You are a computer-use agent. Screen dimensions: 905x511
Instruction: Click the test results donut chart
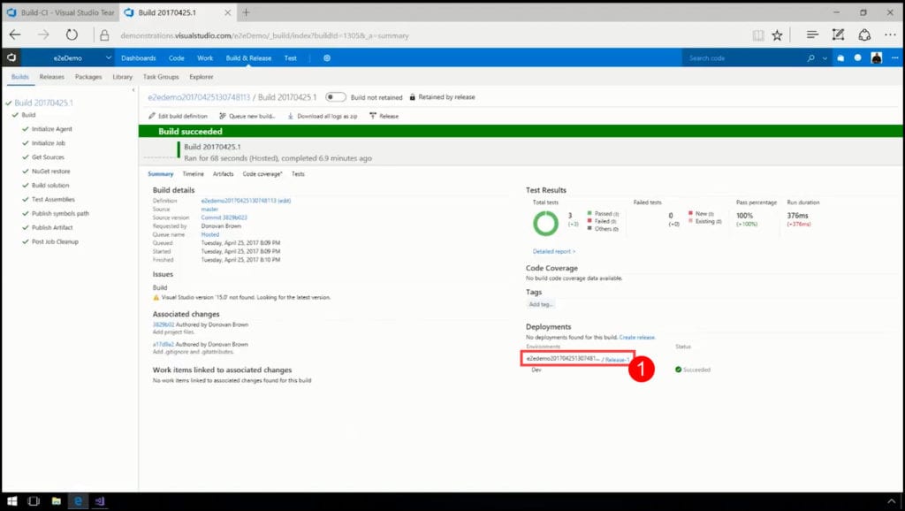(x=545, y=224)
